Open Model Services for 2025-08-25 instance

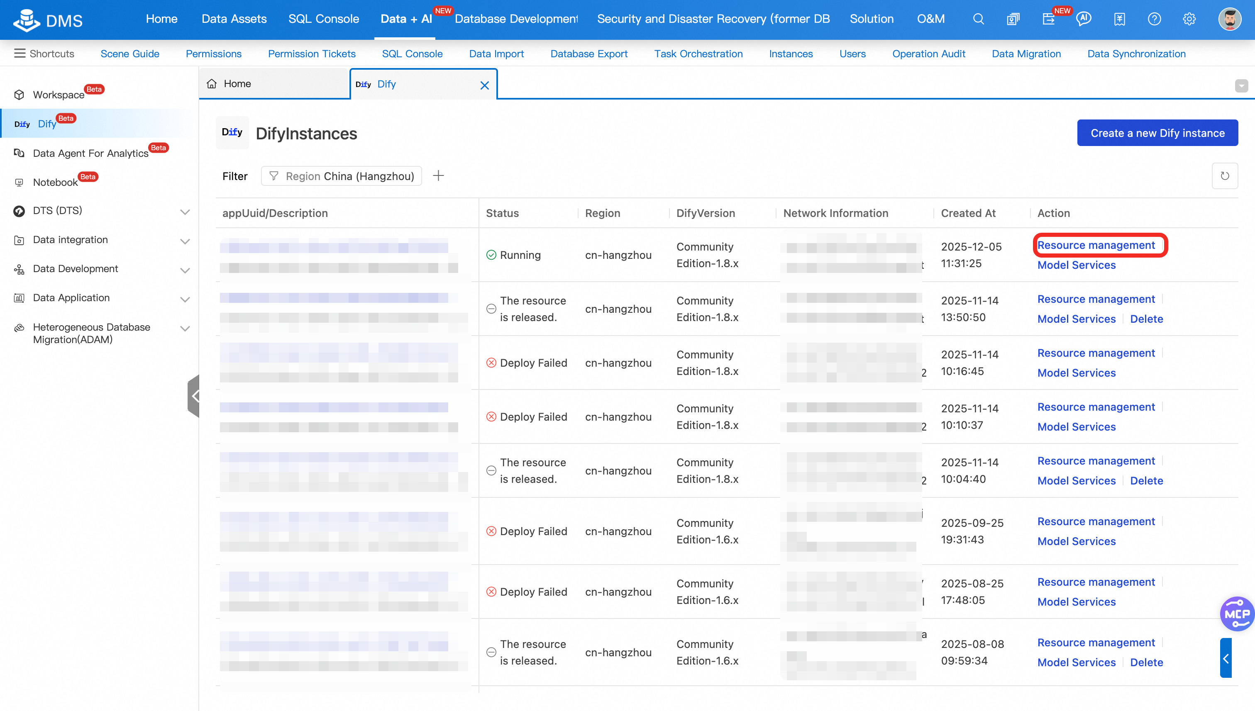pyautogui.click(x=1076, y=602)
